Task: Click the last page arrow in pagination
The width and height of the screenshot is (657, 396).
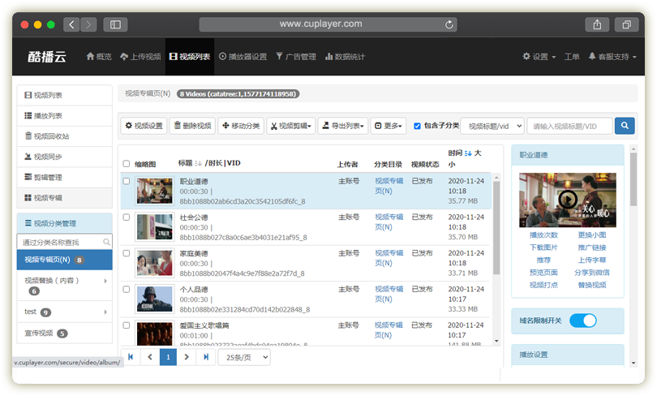Action: click(x=206, y=357)
